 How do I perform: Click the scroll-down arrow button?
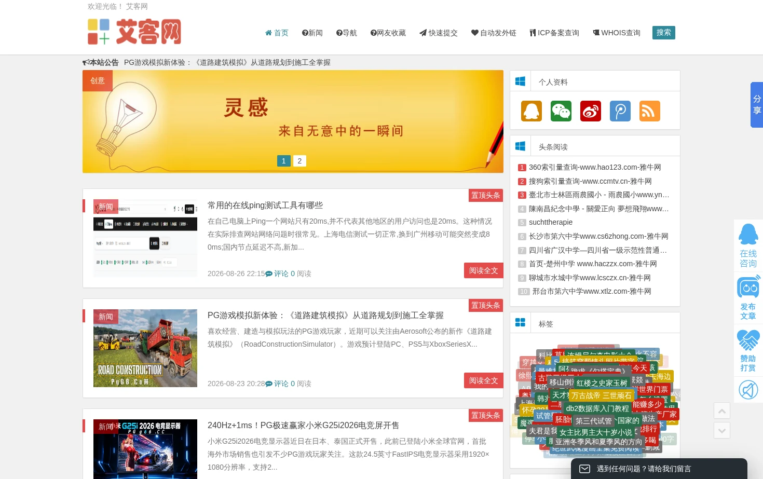pos(722,430)
